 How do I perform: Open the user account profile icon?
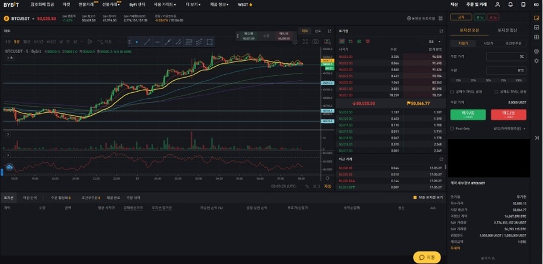[497, 4]
